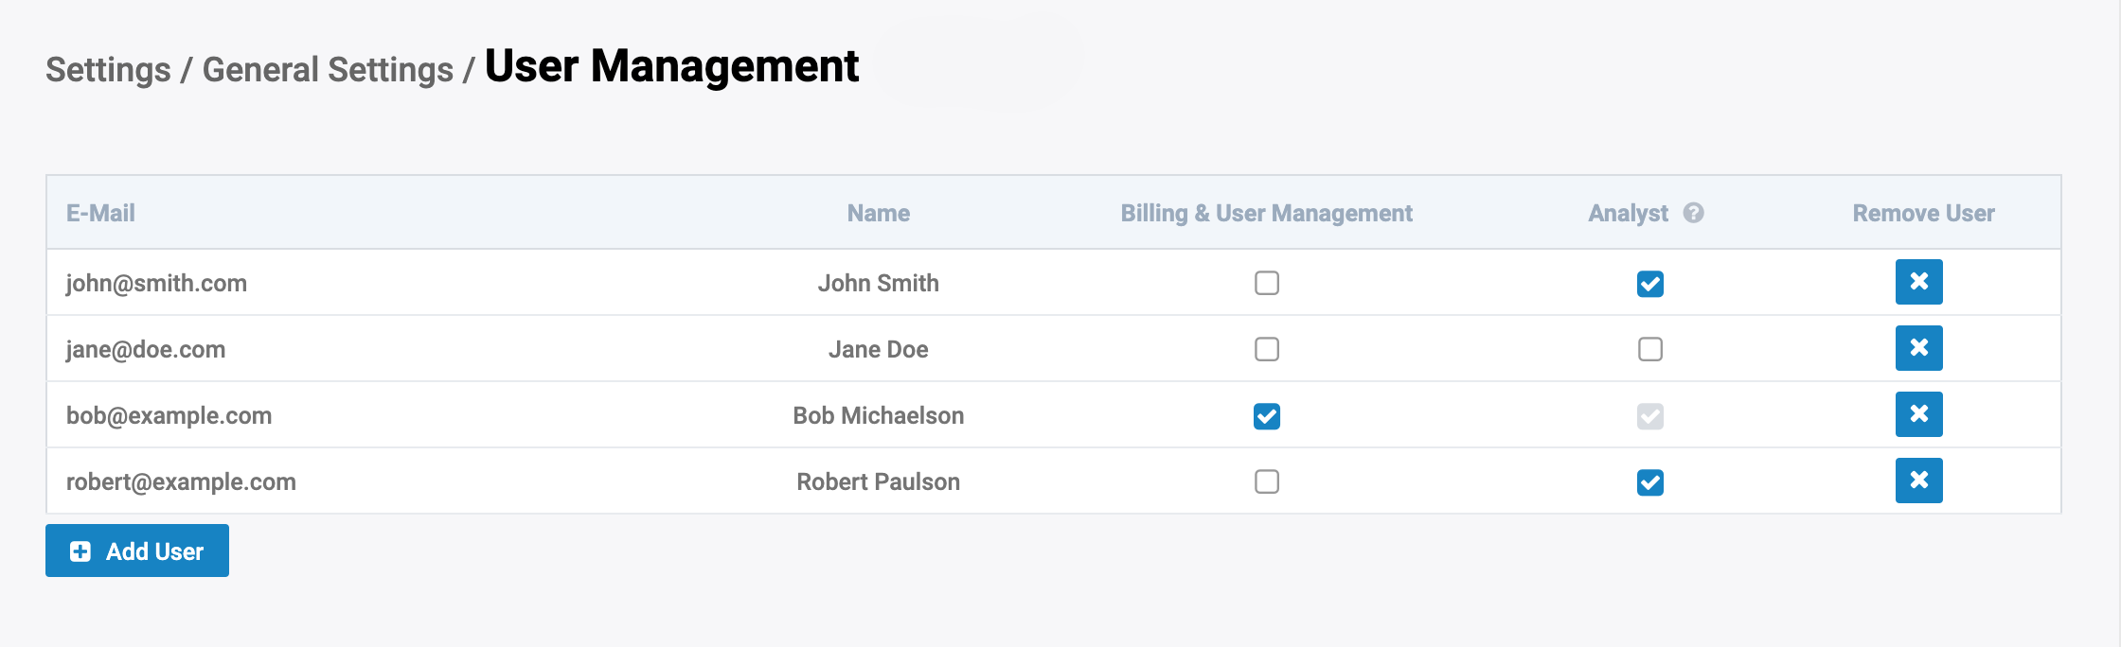The height and width of the screenshot is (647, 2121).
Task: Open General Settings breadcrumb link
Action: click(x=328, y=70)
